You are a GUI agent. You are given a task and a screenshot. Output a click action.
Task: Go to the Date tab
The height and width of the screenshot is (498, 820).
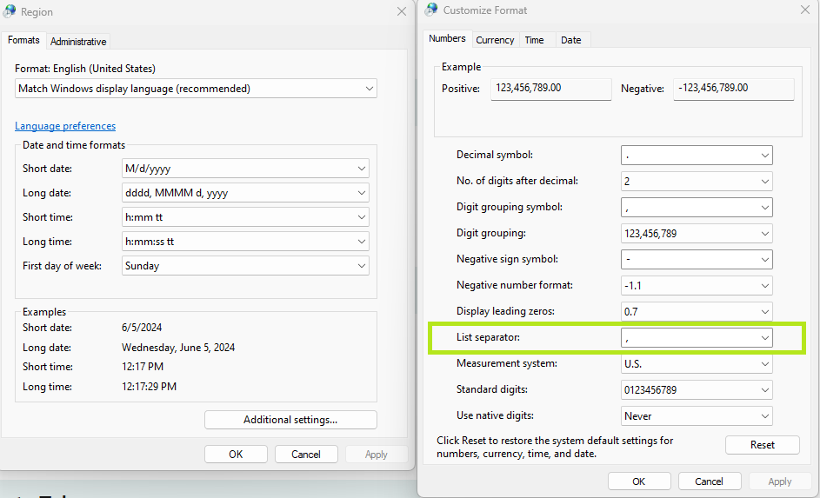coord(570,40)
